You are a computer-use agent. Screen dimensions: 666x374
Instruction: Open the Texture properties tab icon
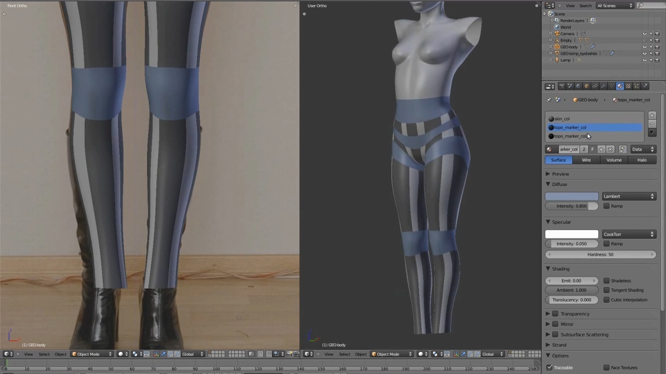tap(628, 86)
